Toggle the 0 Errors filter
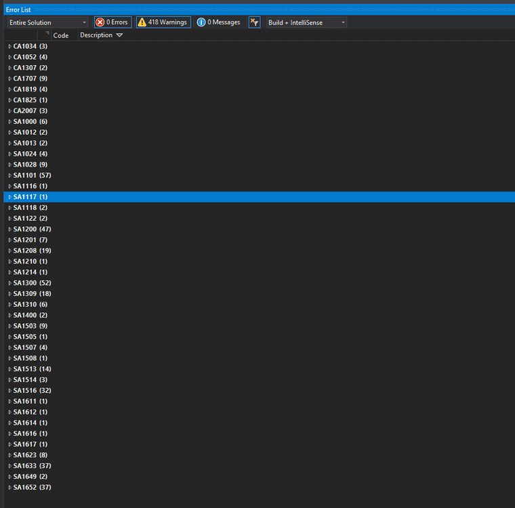The width and height of the screenshot is (515, 508). [112, 22]
